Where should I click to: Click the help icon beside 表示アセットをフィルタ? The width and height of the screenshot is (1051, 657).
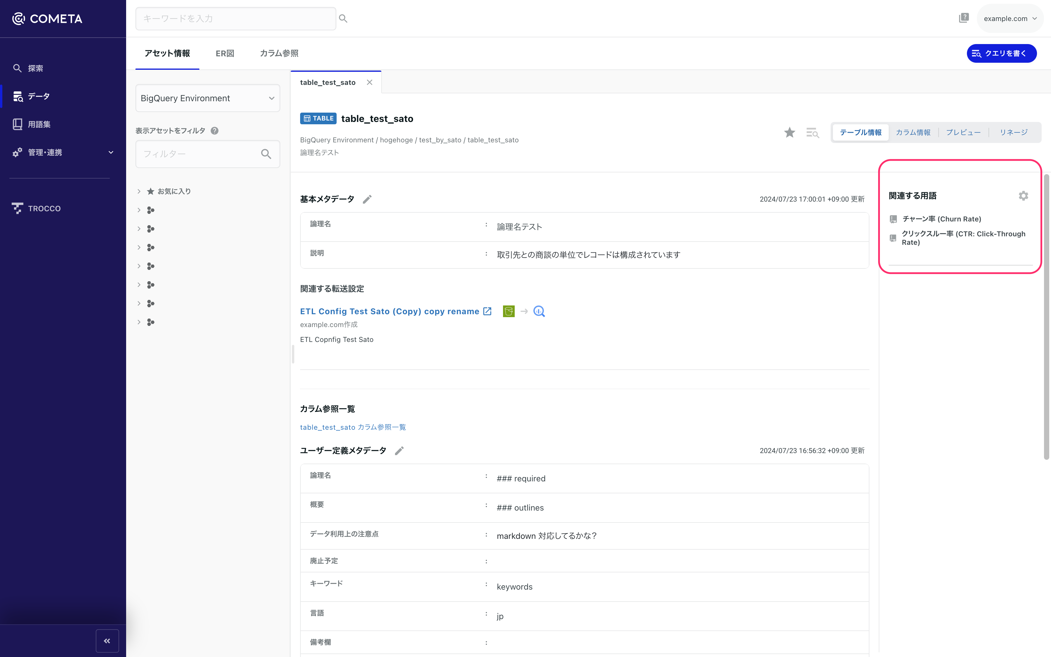click(x=214, y=131)
